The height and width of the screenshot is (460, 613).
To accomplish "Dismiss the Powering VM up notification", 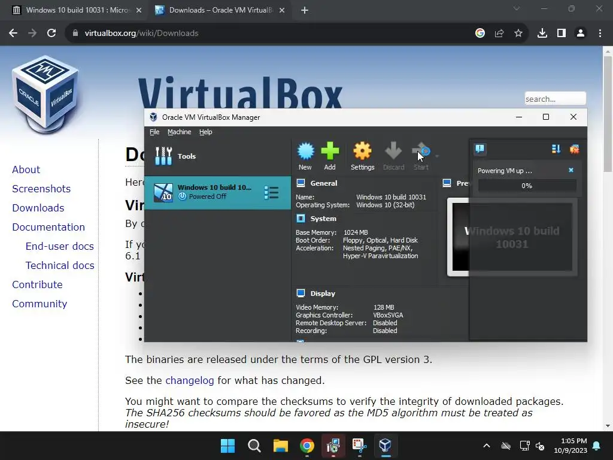I will 571,170.
